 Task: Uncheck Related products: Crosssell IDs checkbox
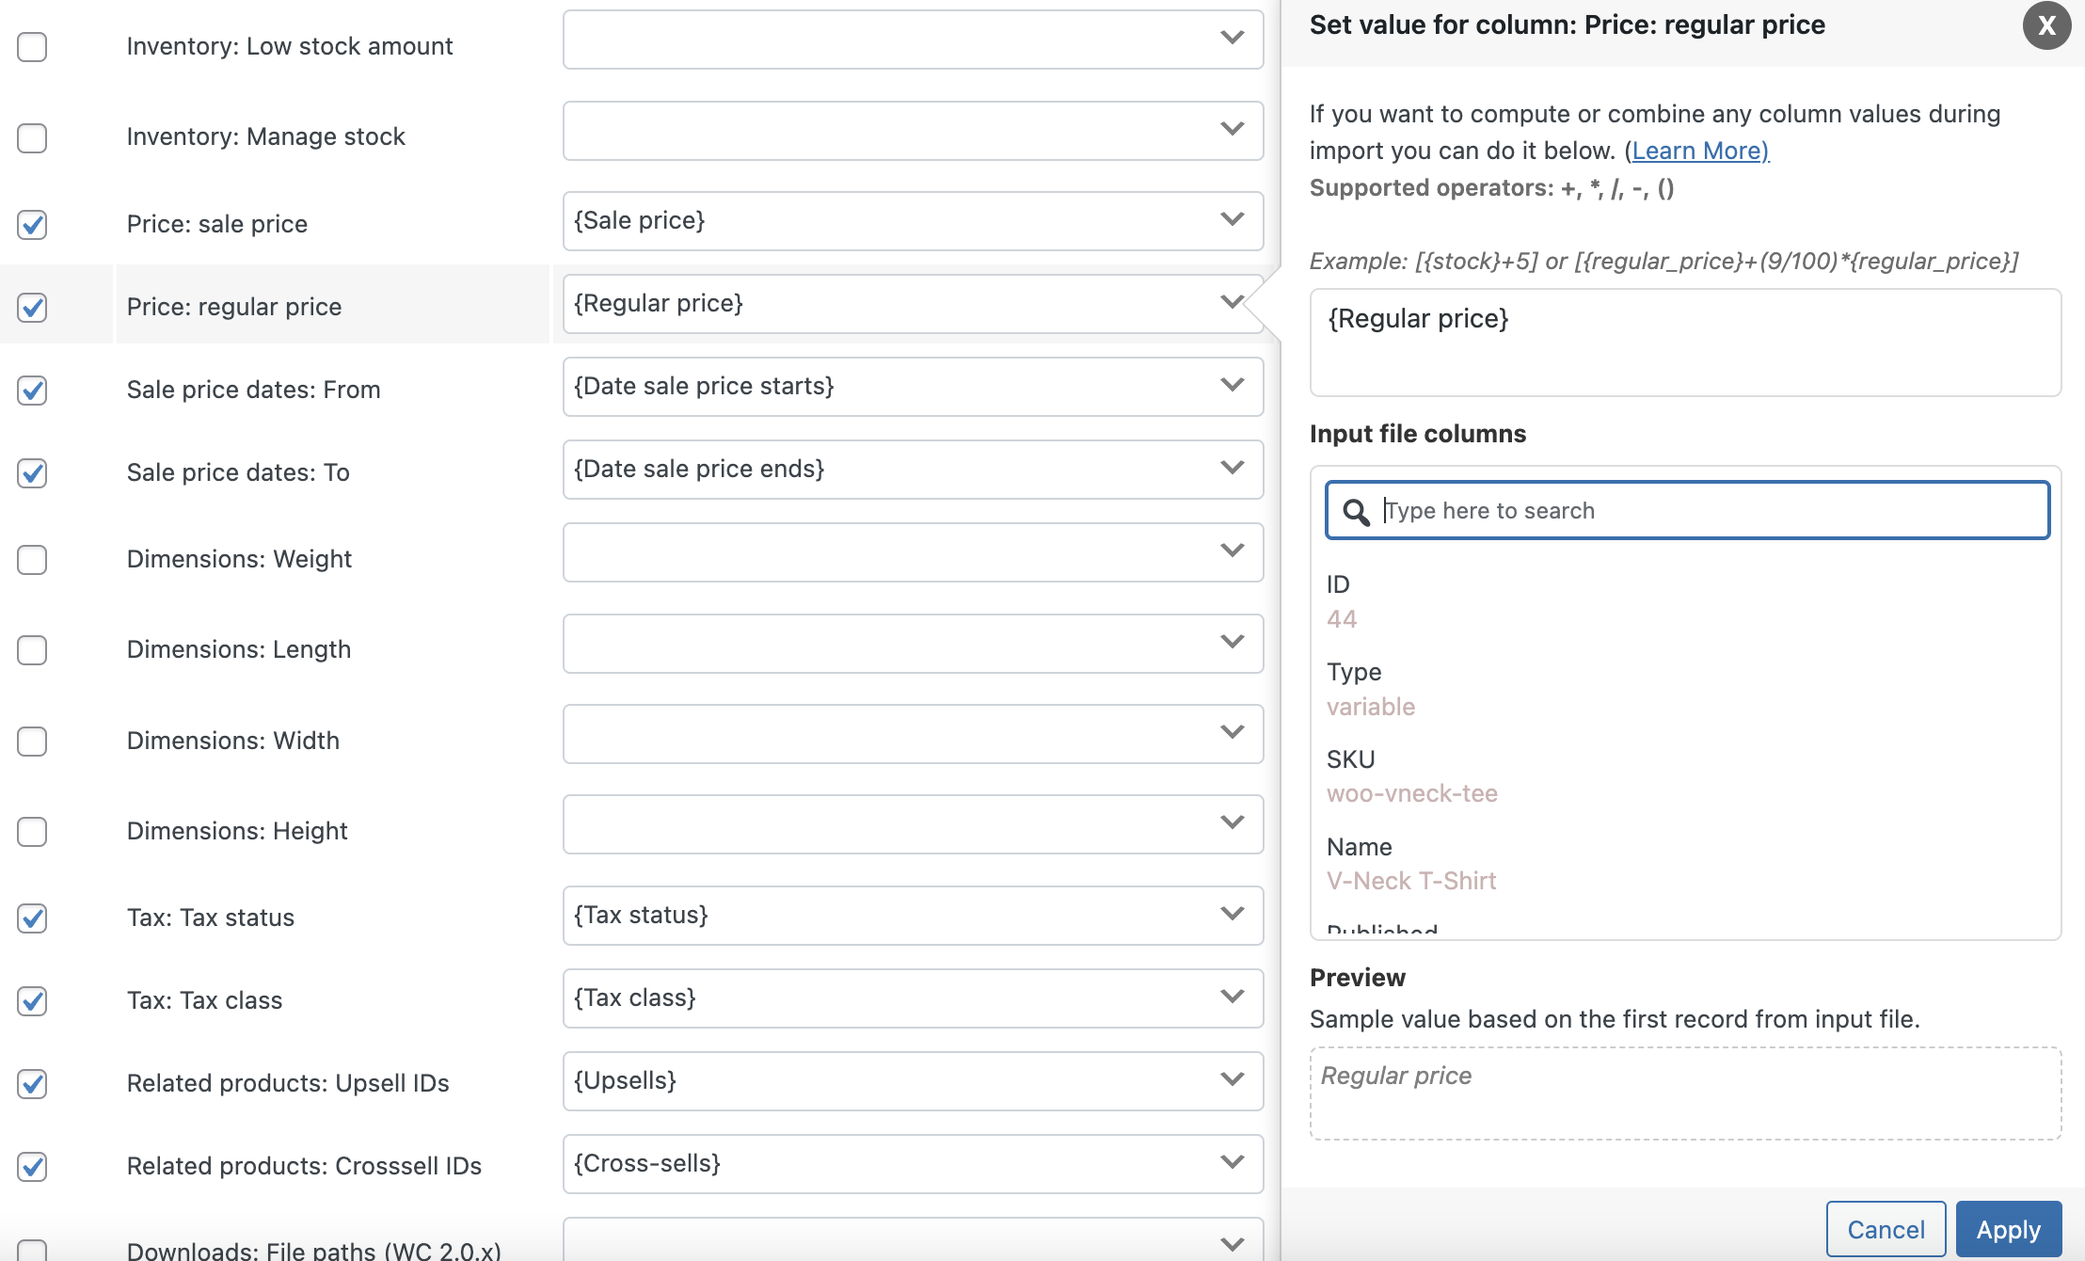(x=32, y=1166)
